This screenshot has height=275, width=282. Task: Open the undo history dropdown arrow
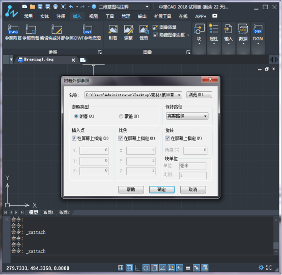point(77,7)
